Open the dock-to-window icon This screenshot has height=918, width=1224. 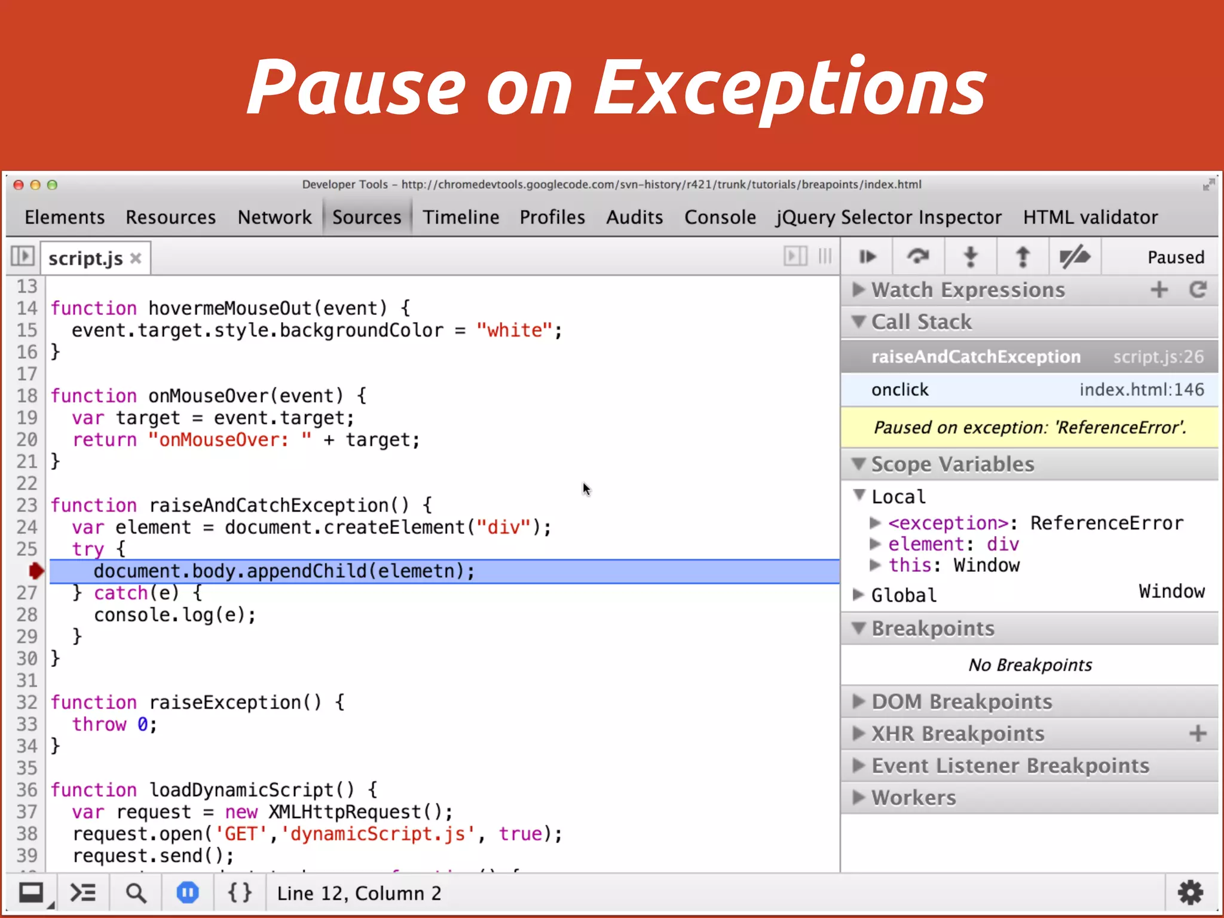31,893
